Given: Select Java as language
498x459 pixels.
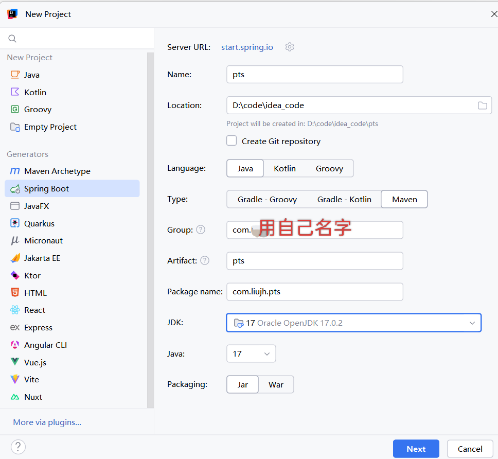Looking at the screenshot, I should [x=245, y=168].
